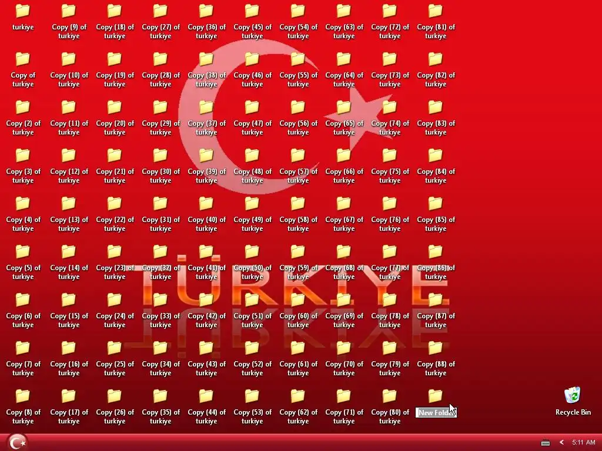Select the original 'turkiye' folder icon
This screenshot has height=451, width=602.
coord(23,11)
